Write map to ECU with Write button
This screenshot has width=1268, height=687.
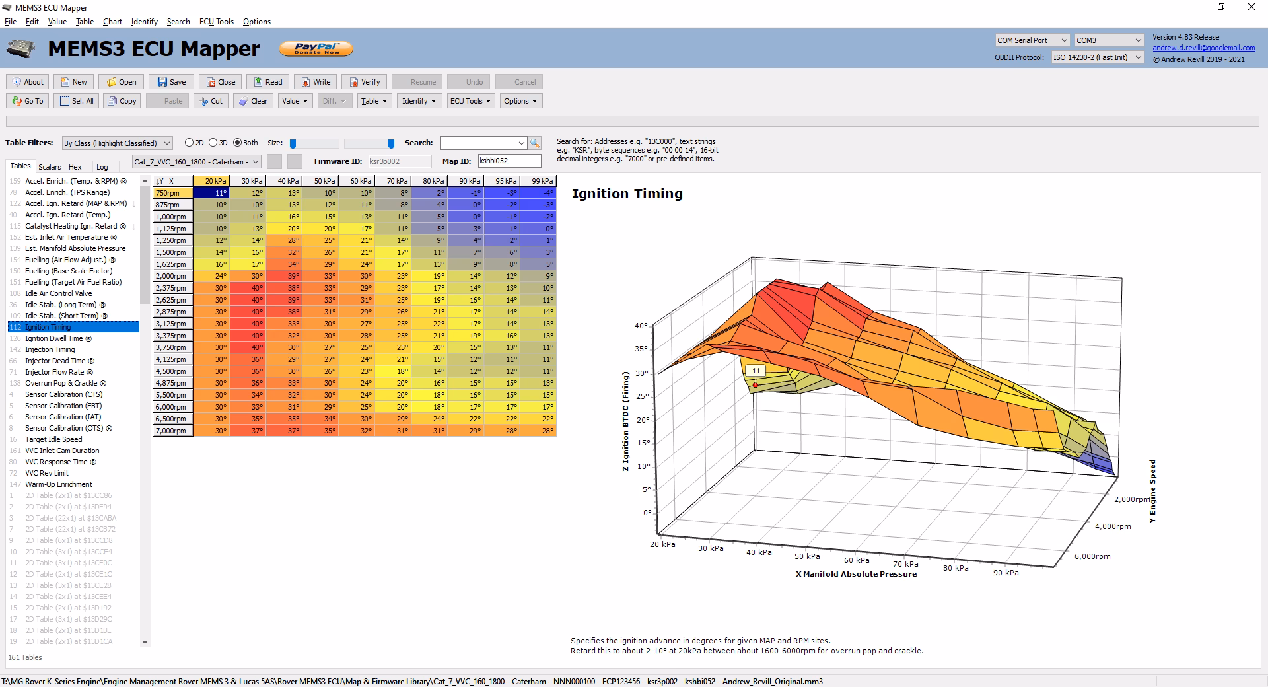pos(316,82)
